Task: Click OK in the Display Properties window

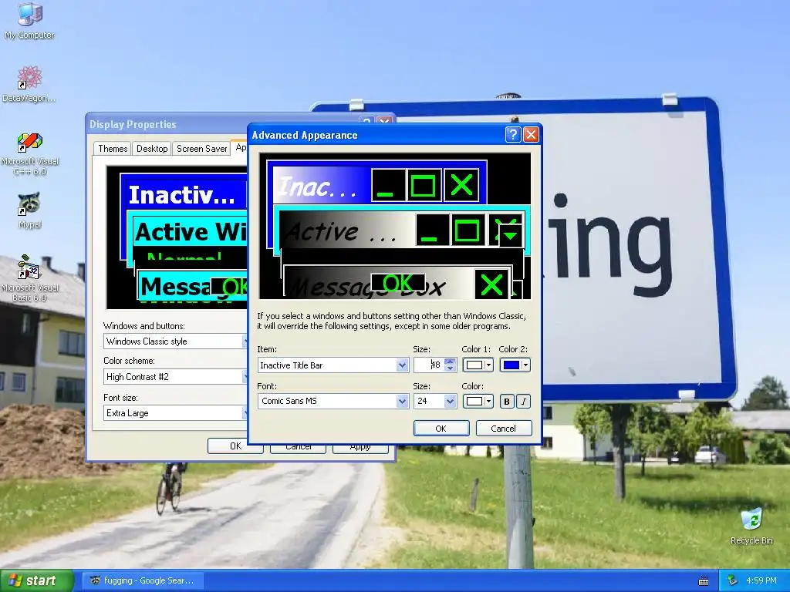Action: pyautogui.click(x=235, y=446)
